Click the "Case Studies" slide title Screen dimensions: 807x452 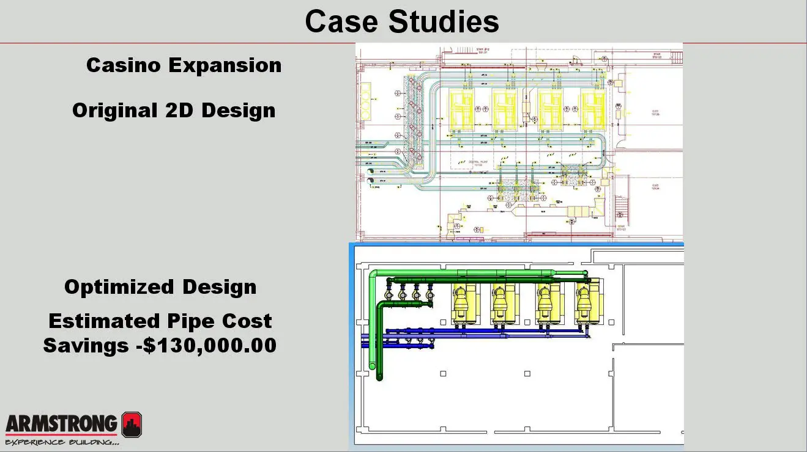click(402, 22)
